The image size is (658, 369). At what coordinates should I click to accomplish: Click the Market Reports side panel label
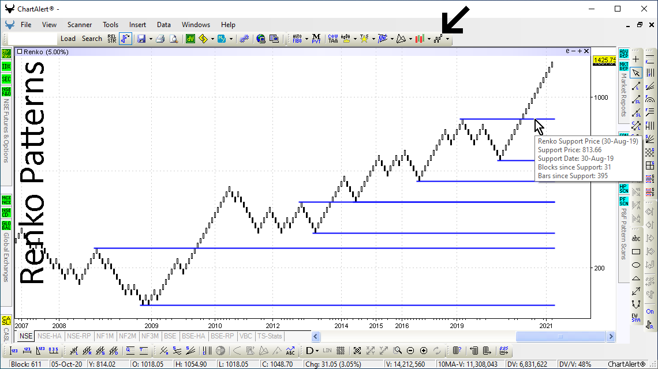623,95
